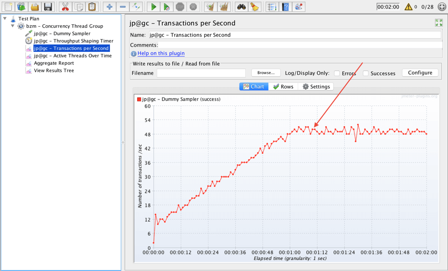Image resolution: width=448 pixels, height=271 pixels.
Task: Clear results with the single broom icon
Action: click(210, 7)
